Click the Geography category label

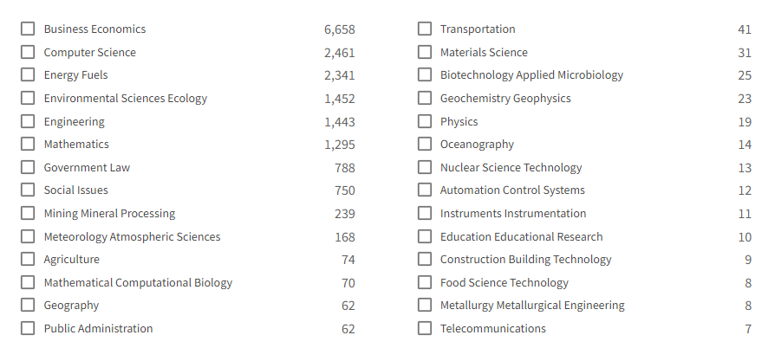click(71, 306)
